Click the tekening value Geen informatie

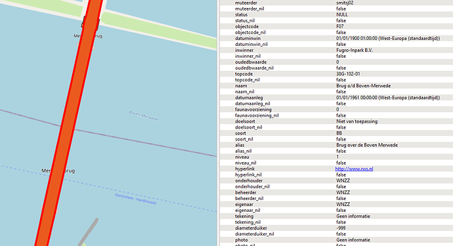[x=353, y=216]
